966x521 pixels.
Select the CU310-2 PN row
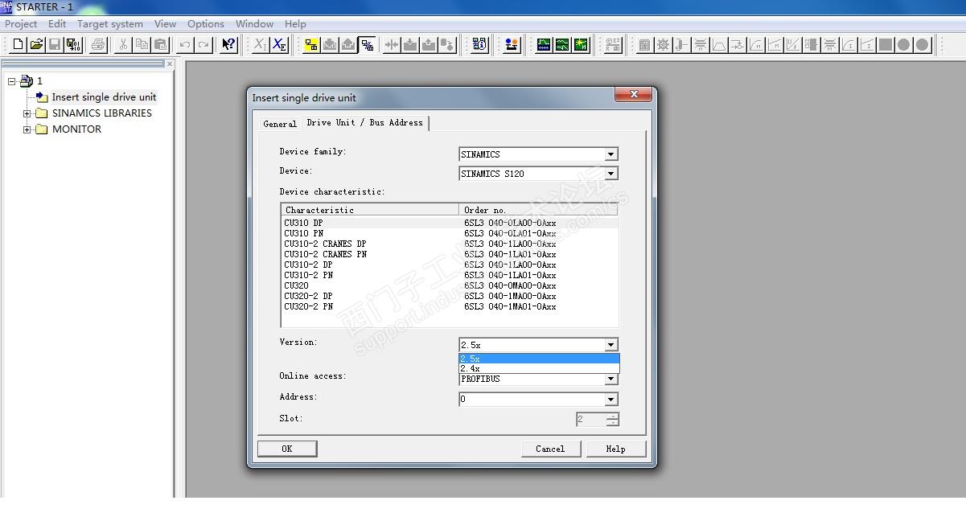tap(450, 275)
